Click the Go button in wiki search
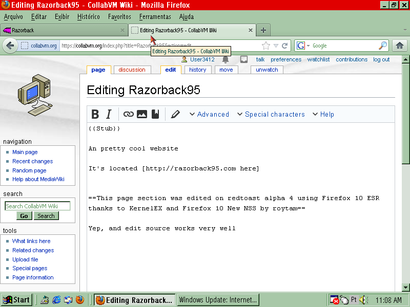Screen dimensions: 410x307 (24, 216)
